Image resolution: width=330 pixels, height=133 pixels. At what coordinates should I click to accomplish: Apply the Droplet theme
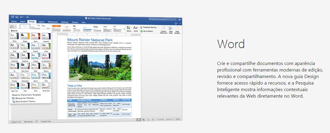click(x=36, y=46)
